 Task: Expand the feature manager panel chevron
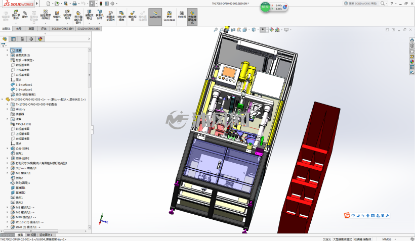point(89,39)
